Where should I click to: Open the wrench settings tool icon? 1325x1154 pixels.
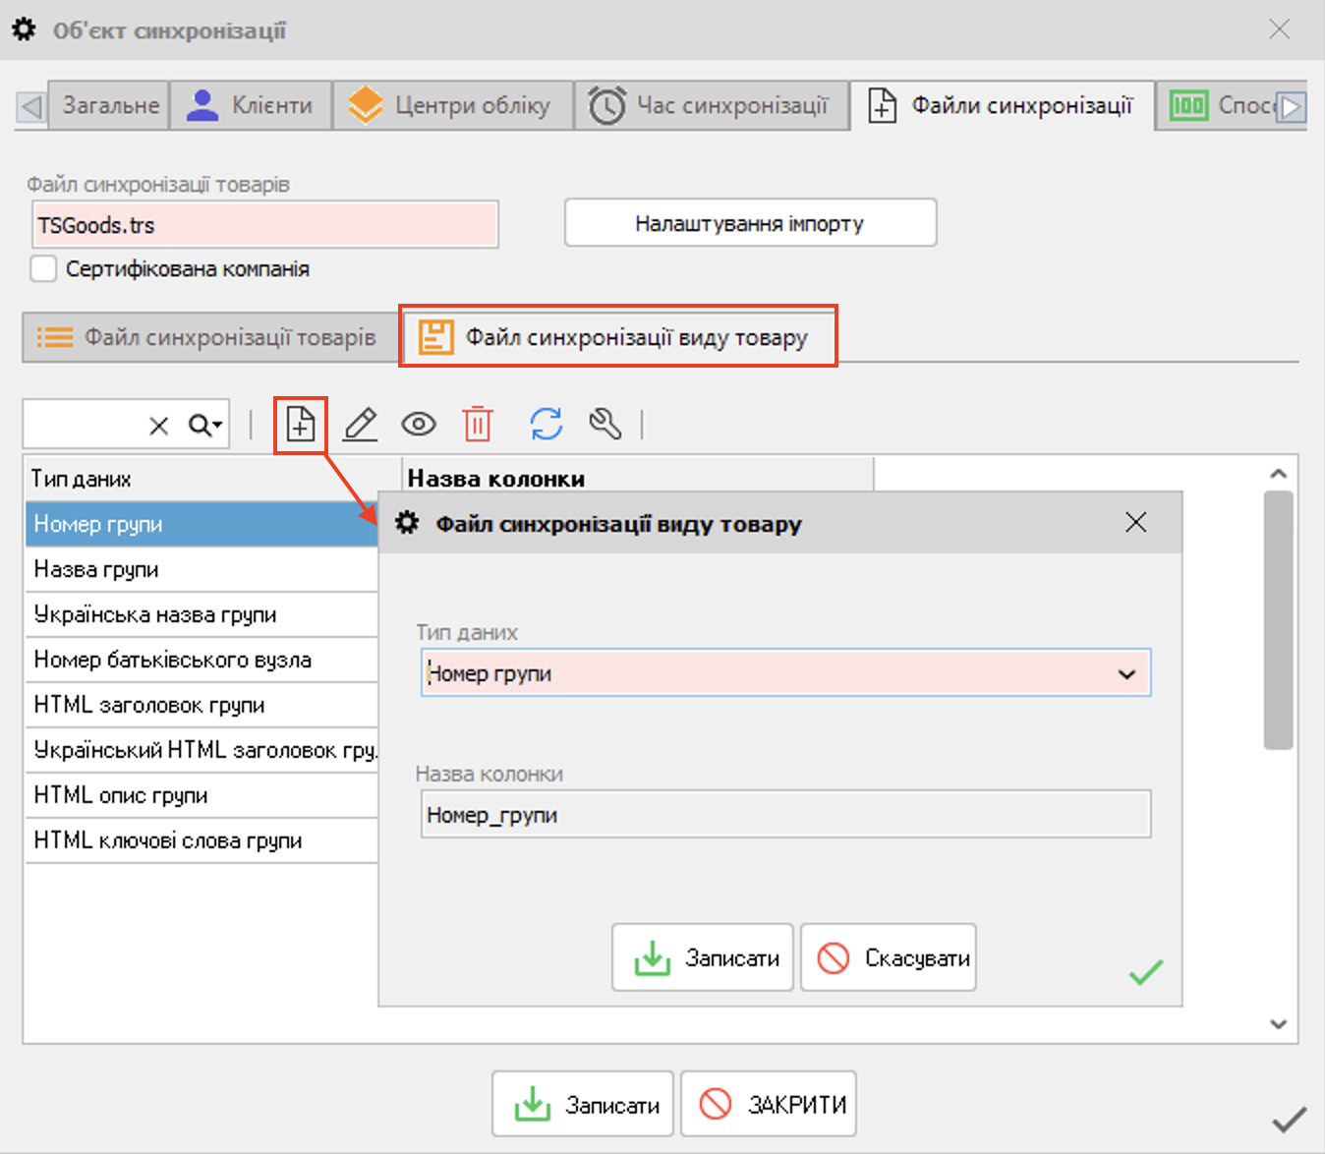pos(605,425)
